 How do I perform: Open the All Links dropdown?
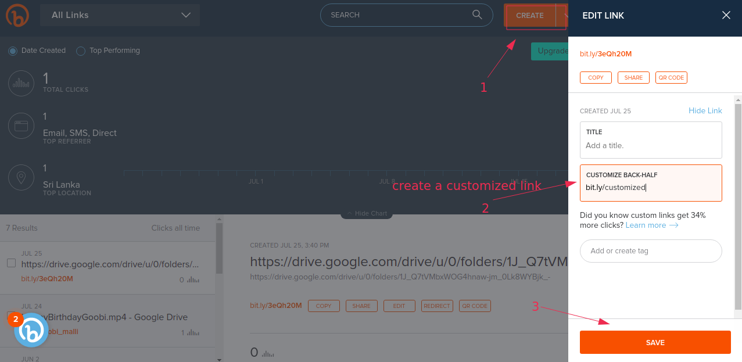tap(120, 15)
